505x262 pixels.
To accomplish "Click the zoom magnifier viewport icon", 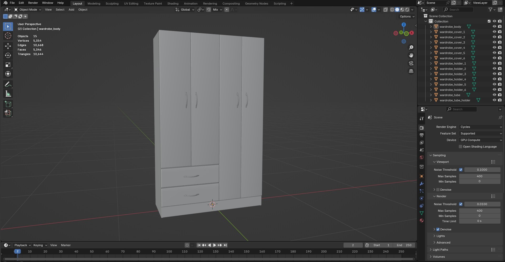I will [x=411, y=47].
